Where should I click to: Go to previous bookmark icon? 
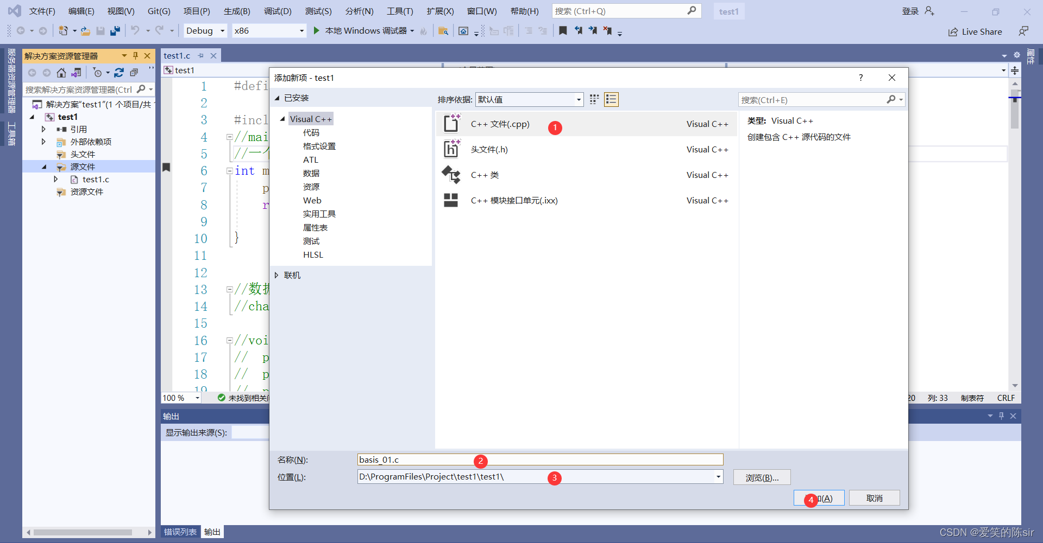pos(578,31)
